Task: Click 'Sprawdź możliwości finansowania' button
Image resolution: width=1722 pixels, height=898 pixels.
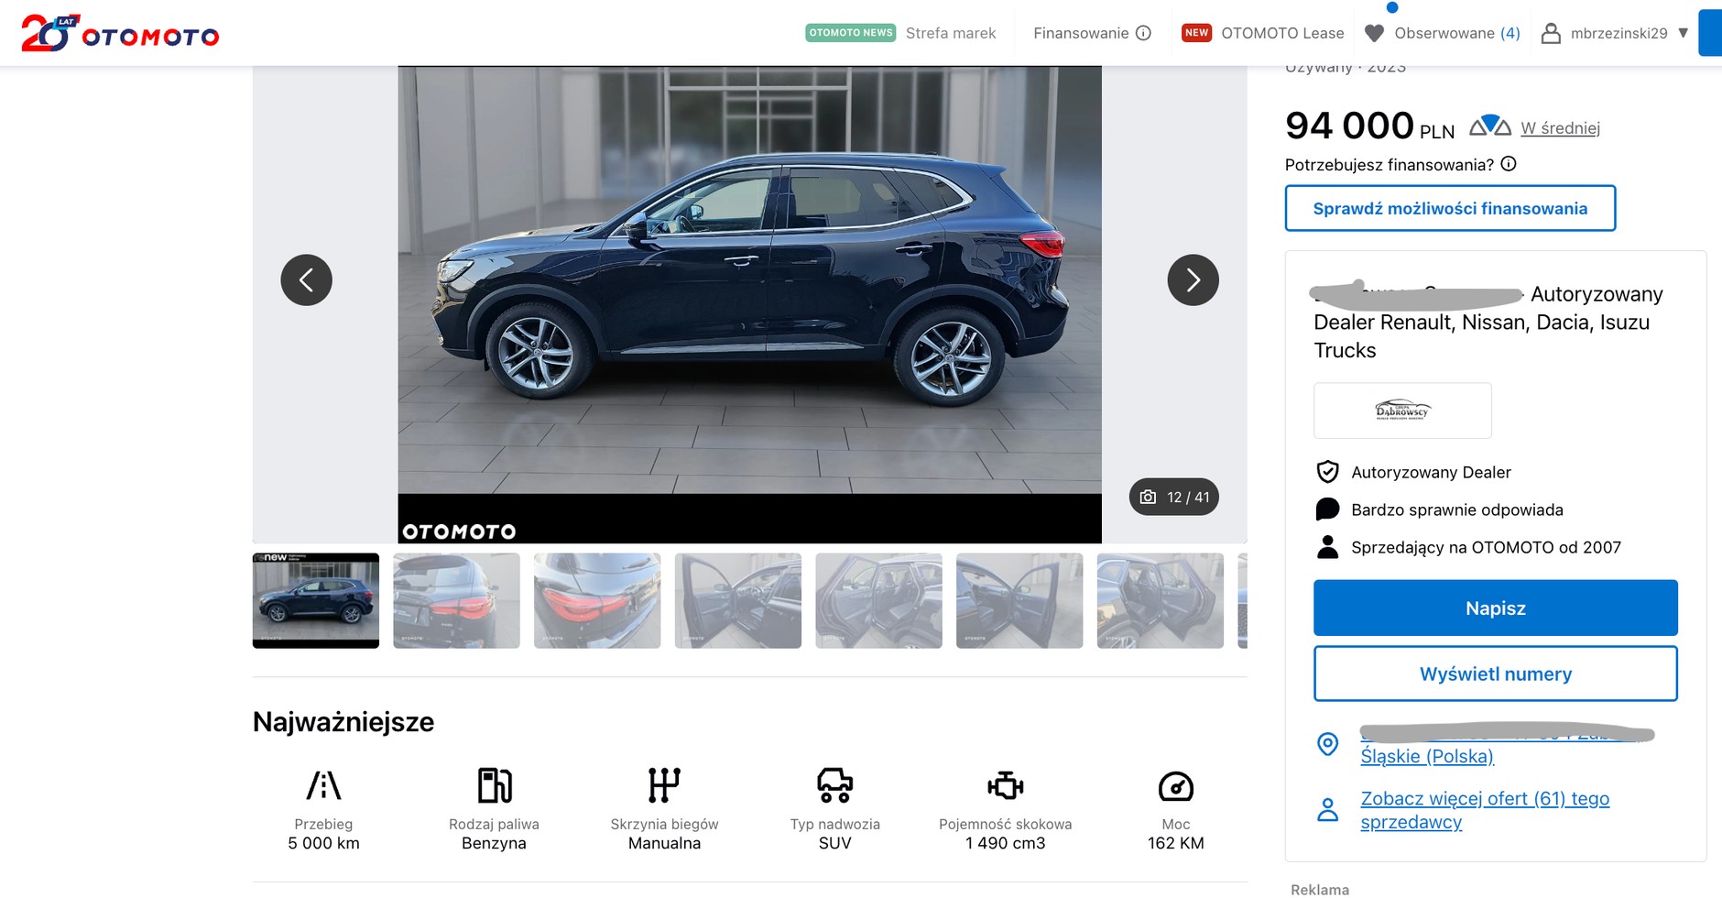Action: [1450, 208]
